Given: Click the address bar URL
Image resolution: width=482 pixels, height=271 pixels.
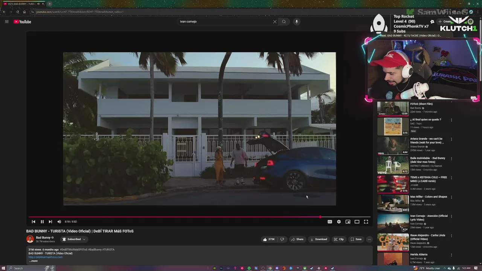Looking at the screenshot, I should coord(80,12).
